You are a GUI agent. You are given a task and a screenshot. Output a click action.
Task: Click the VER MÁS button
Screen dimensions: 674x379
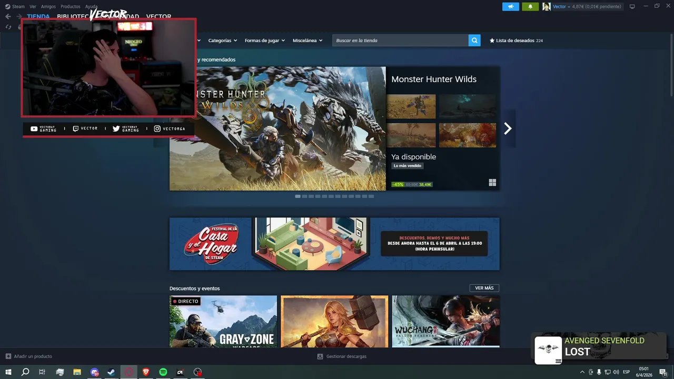pyautogui.click(x=484, y=288)
